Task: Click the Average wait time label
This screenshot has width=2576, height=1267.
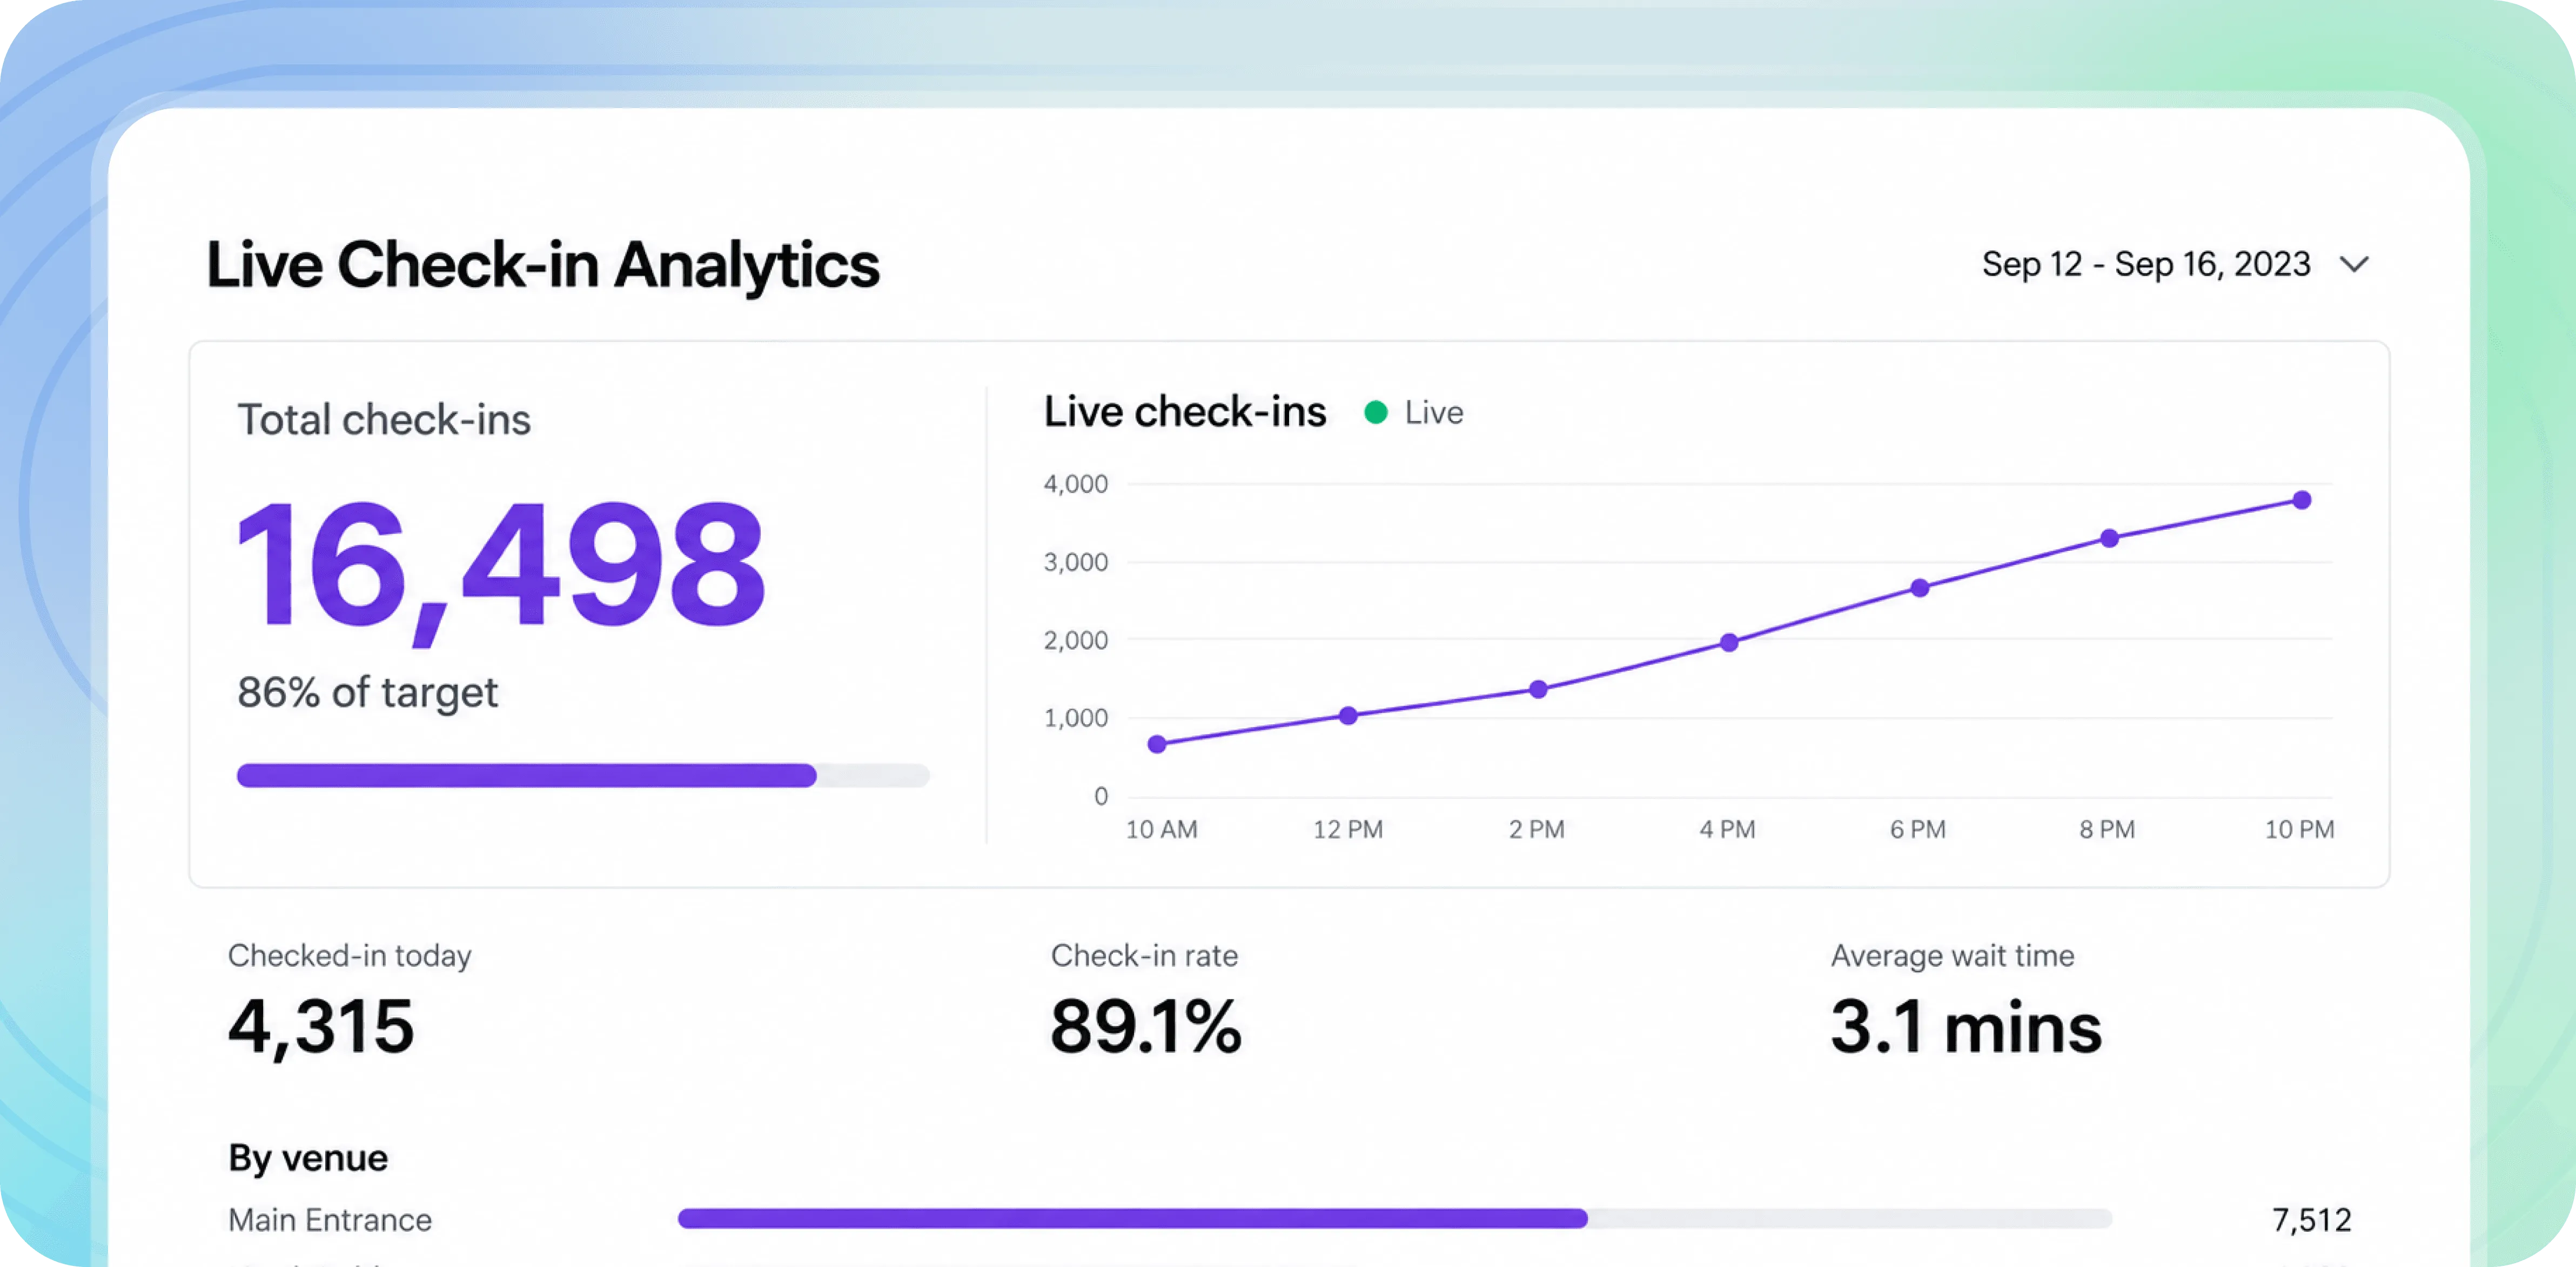Action: (1952, 956)
